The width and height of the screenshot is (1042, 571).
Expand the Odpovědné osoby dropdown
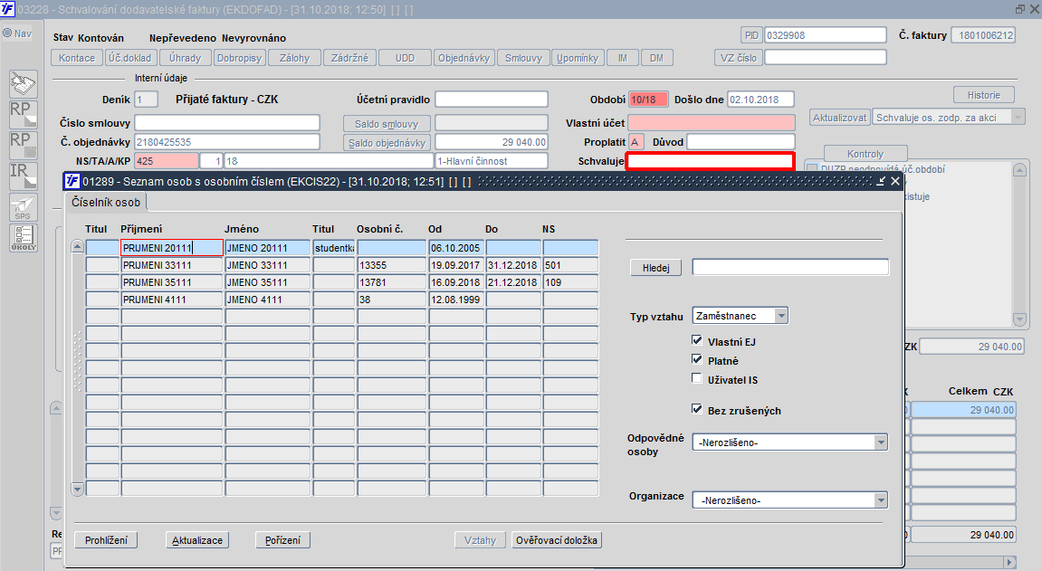click(x=881, y=443)
